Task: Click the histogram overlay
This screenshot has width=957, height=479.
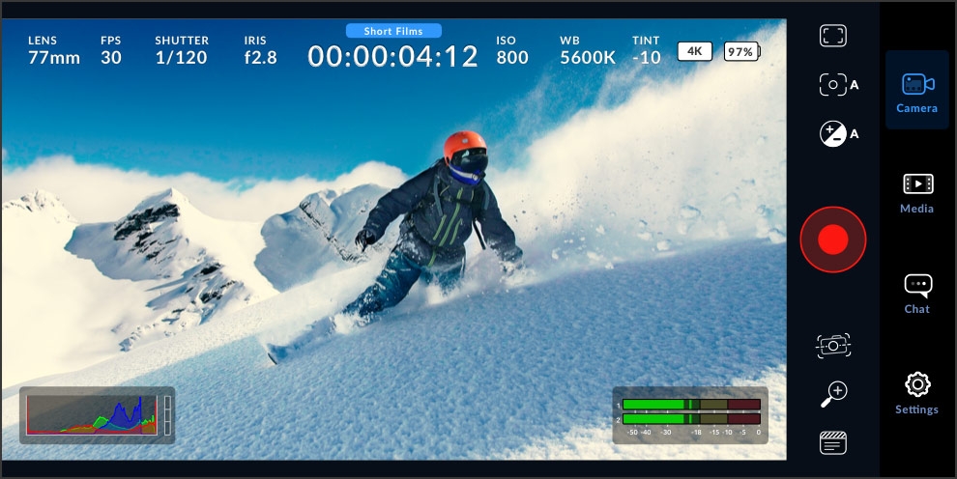Action: (x=97, y=415)
